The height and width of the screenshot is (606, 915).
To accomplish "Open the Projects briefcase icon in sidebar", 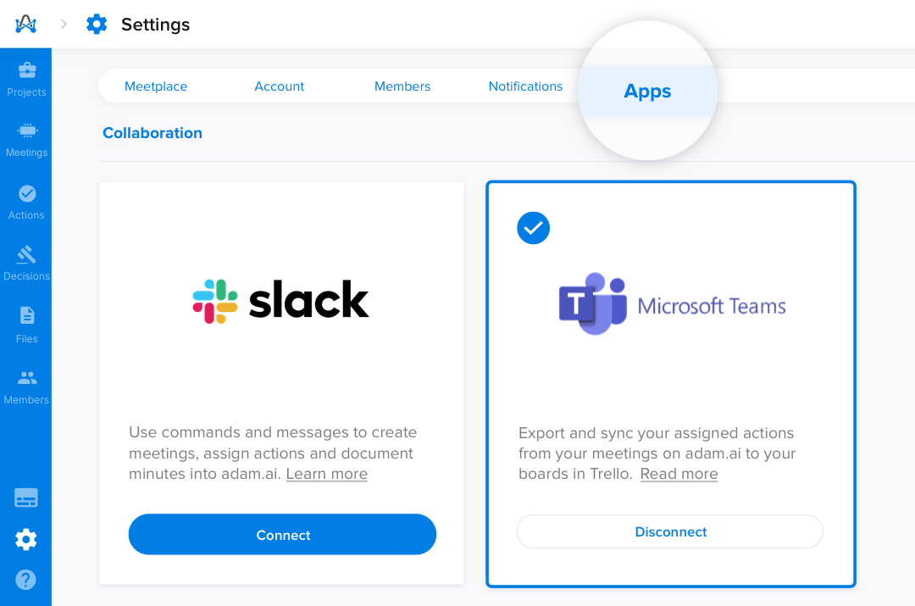I will [27, 70].
